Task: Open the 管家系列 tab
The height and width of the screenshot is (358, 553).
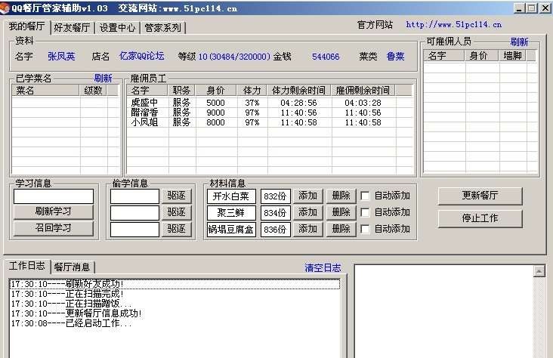Action: pos(162,27)
